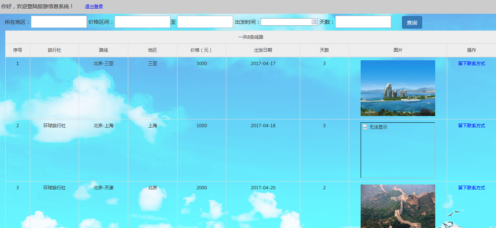Select the 北京-上海 route cell
Screen dimensions: 496x228
104,150
